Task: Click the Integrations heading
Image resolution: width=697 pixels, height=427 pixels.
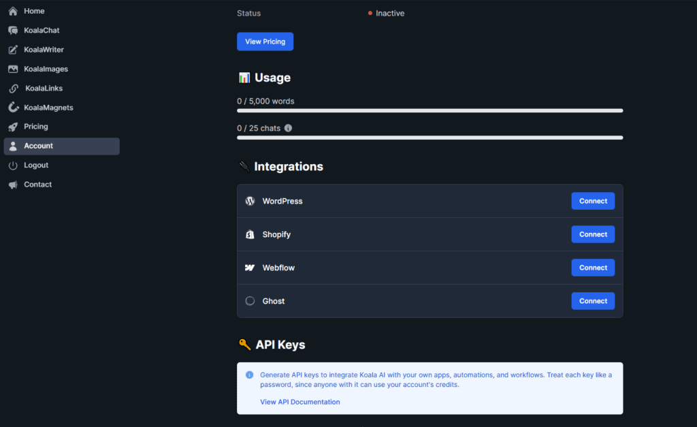Action: pyautogui.click(x=289, y=166)
